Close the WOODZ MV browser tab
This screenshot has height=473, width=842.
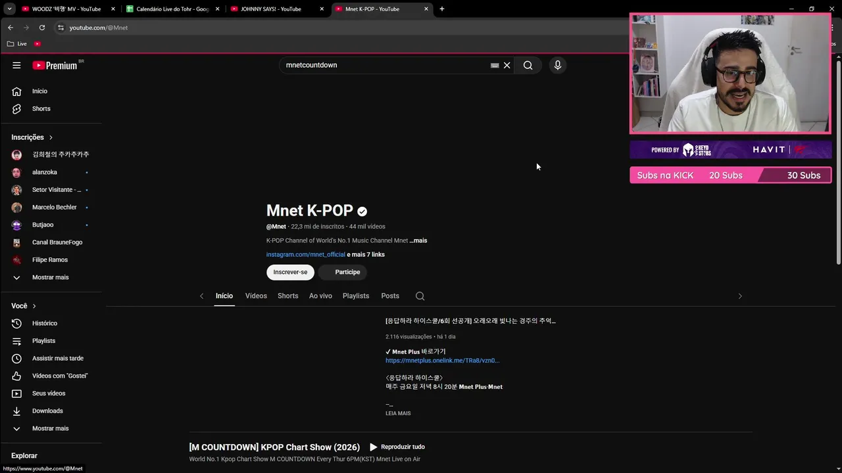tap(112, 9)
